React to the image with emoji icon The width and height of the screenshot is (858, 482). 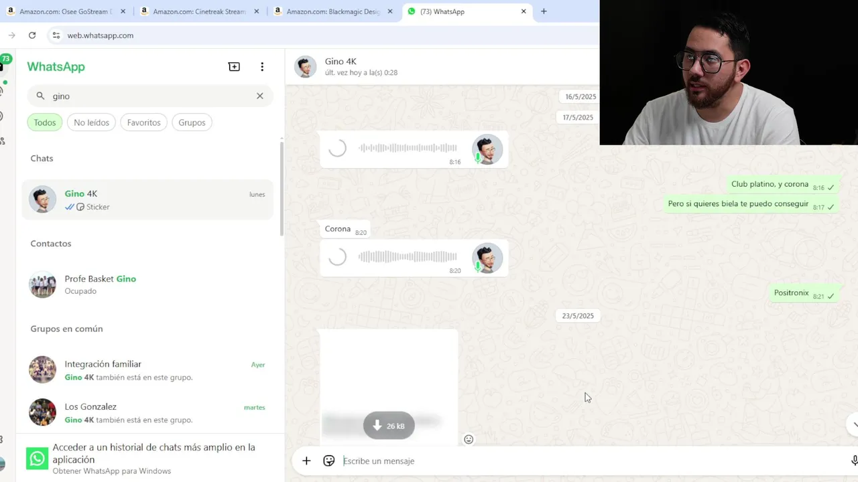[x=469, y=439]
